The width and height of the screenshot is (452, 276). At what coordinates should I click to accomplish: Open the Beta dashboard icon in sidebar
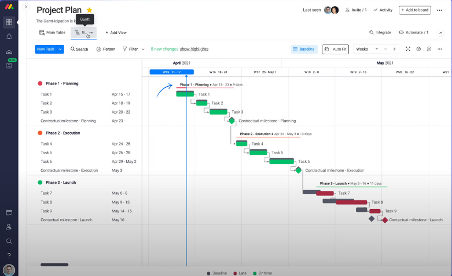[x=9, y=65]
